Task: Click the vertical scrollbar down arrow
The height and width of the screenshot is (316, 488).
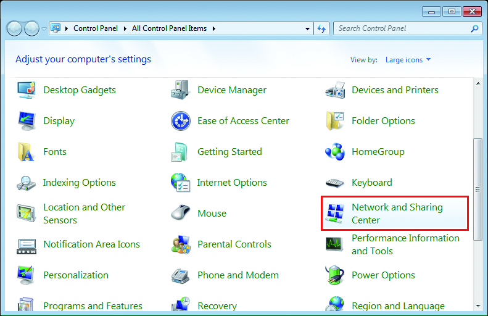Action: 477,305
